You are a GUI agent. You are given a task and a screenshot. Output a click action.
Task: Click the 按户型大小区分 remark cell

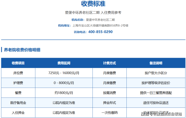point(156,73)
